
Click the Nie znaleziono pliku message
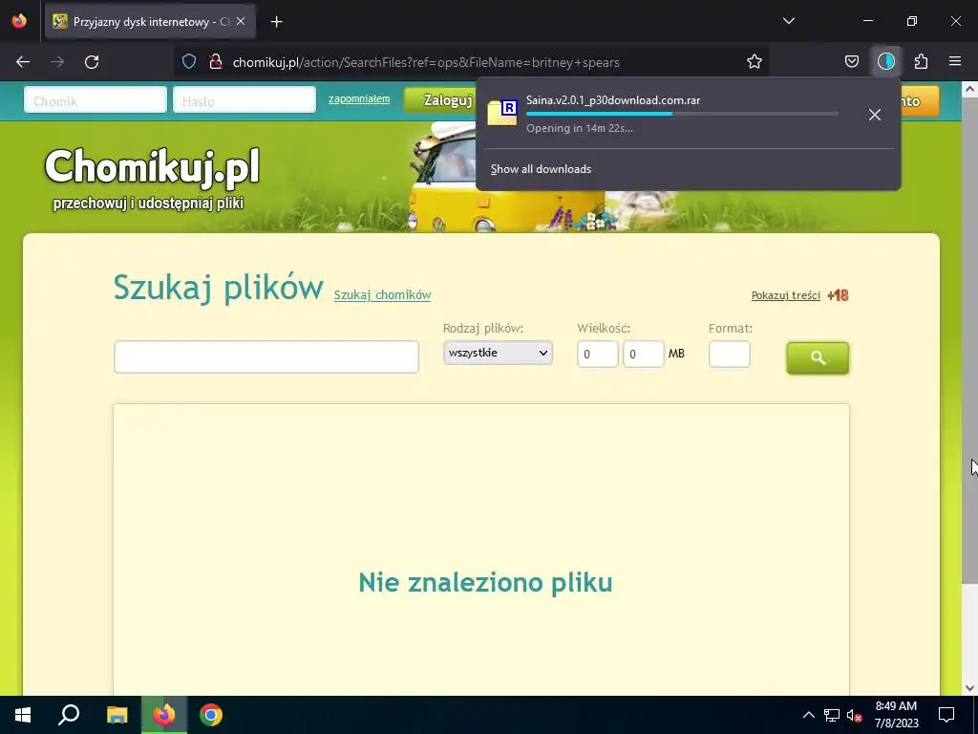click(485, 582)
